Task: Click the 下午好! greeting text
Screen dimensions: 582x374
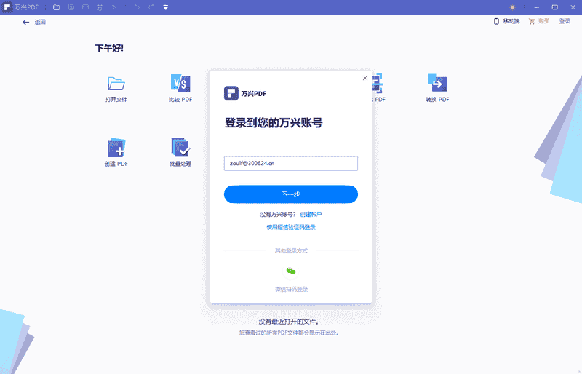Action: (109, 48)
